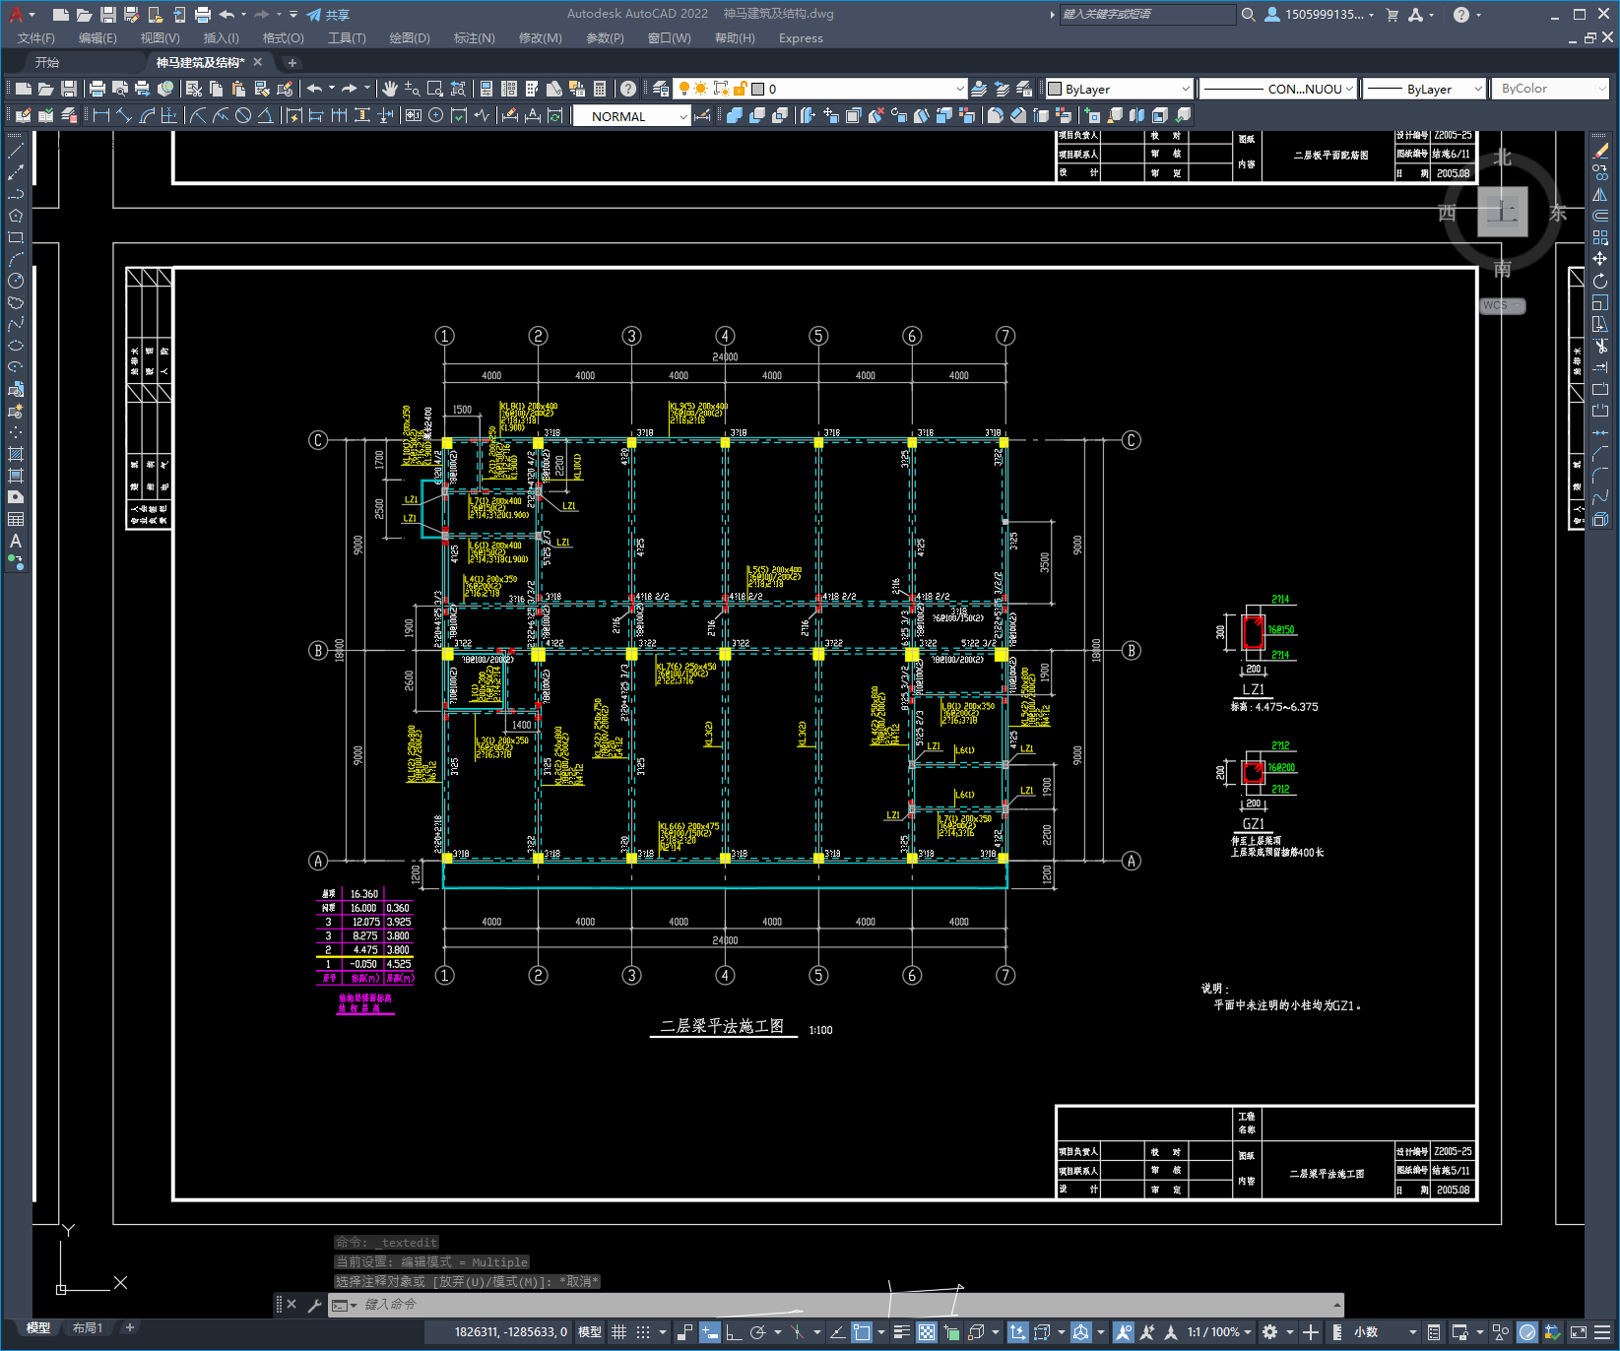Image resolution: width=1620 pixels, height=1351 pixels.
Task: Select the Aligned dimension tool
Action: [124, 115]
